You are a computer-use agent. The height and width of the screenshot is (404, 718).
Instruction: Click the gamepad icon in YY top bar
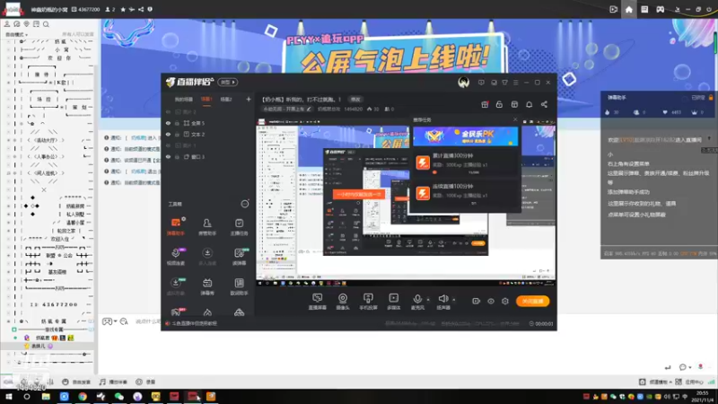coord(660,9)
